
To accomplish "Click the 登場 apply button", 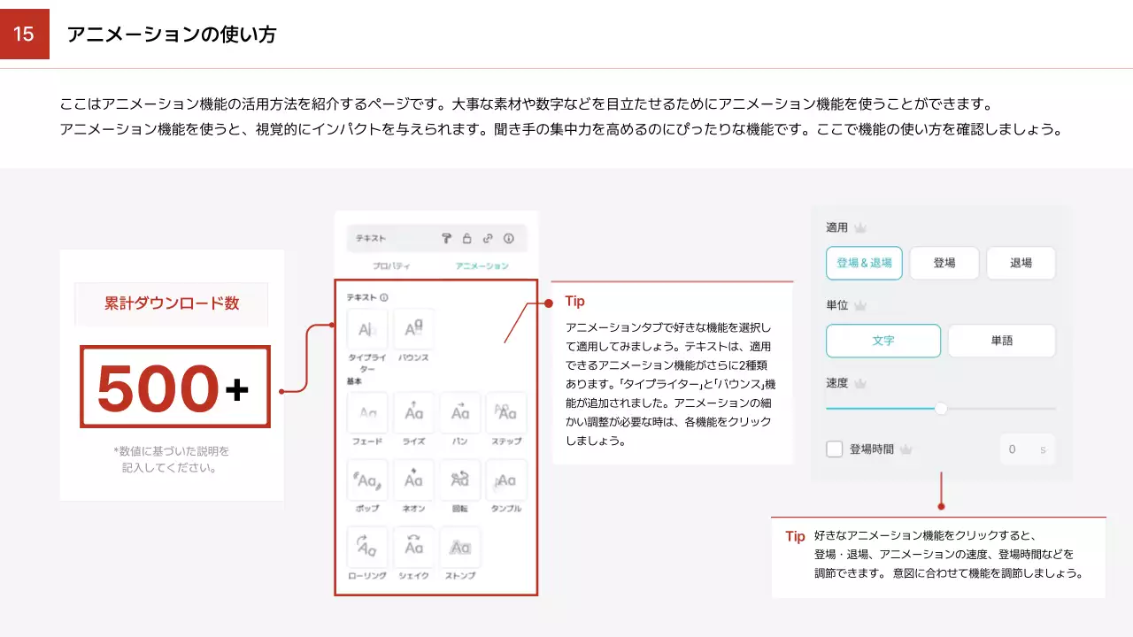I will [944, 263].
